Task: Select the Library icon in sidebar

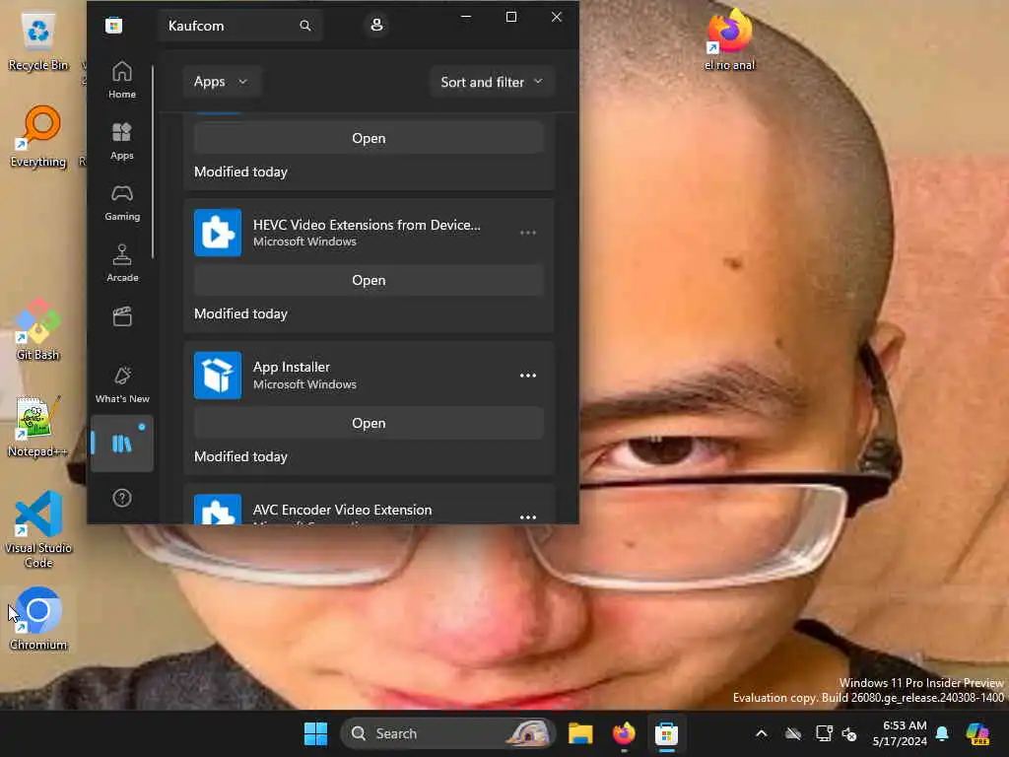Action: tap(121, 444)
